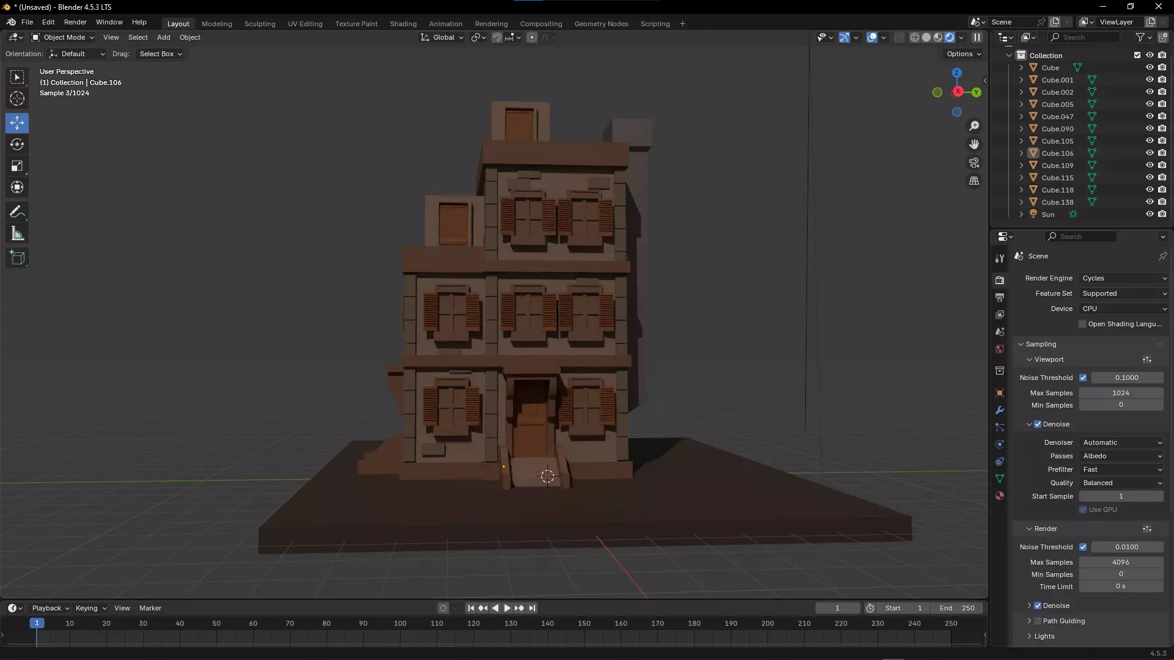Select the Cursor tool in toolbar
Screen dimensions: 1174x660
[x=17, y=98]
